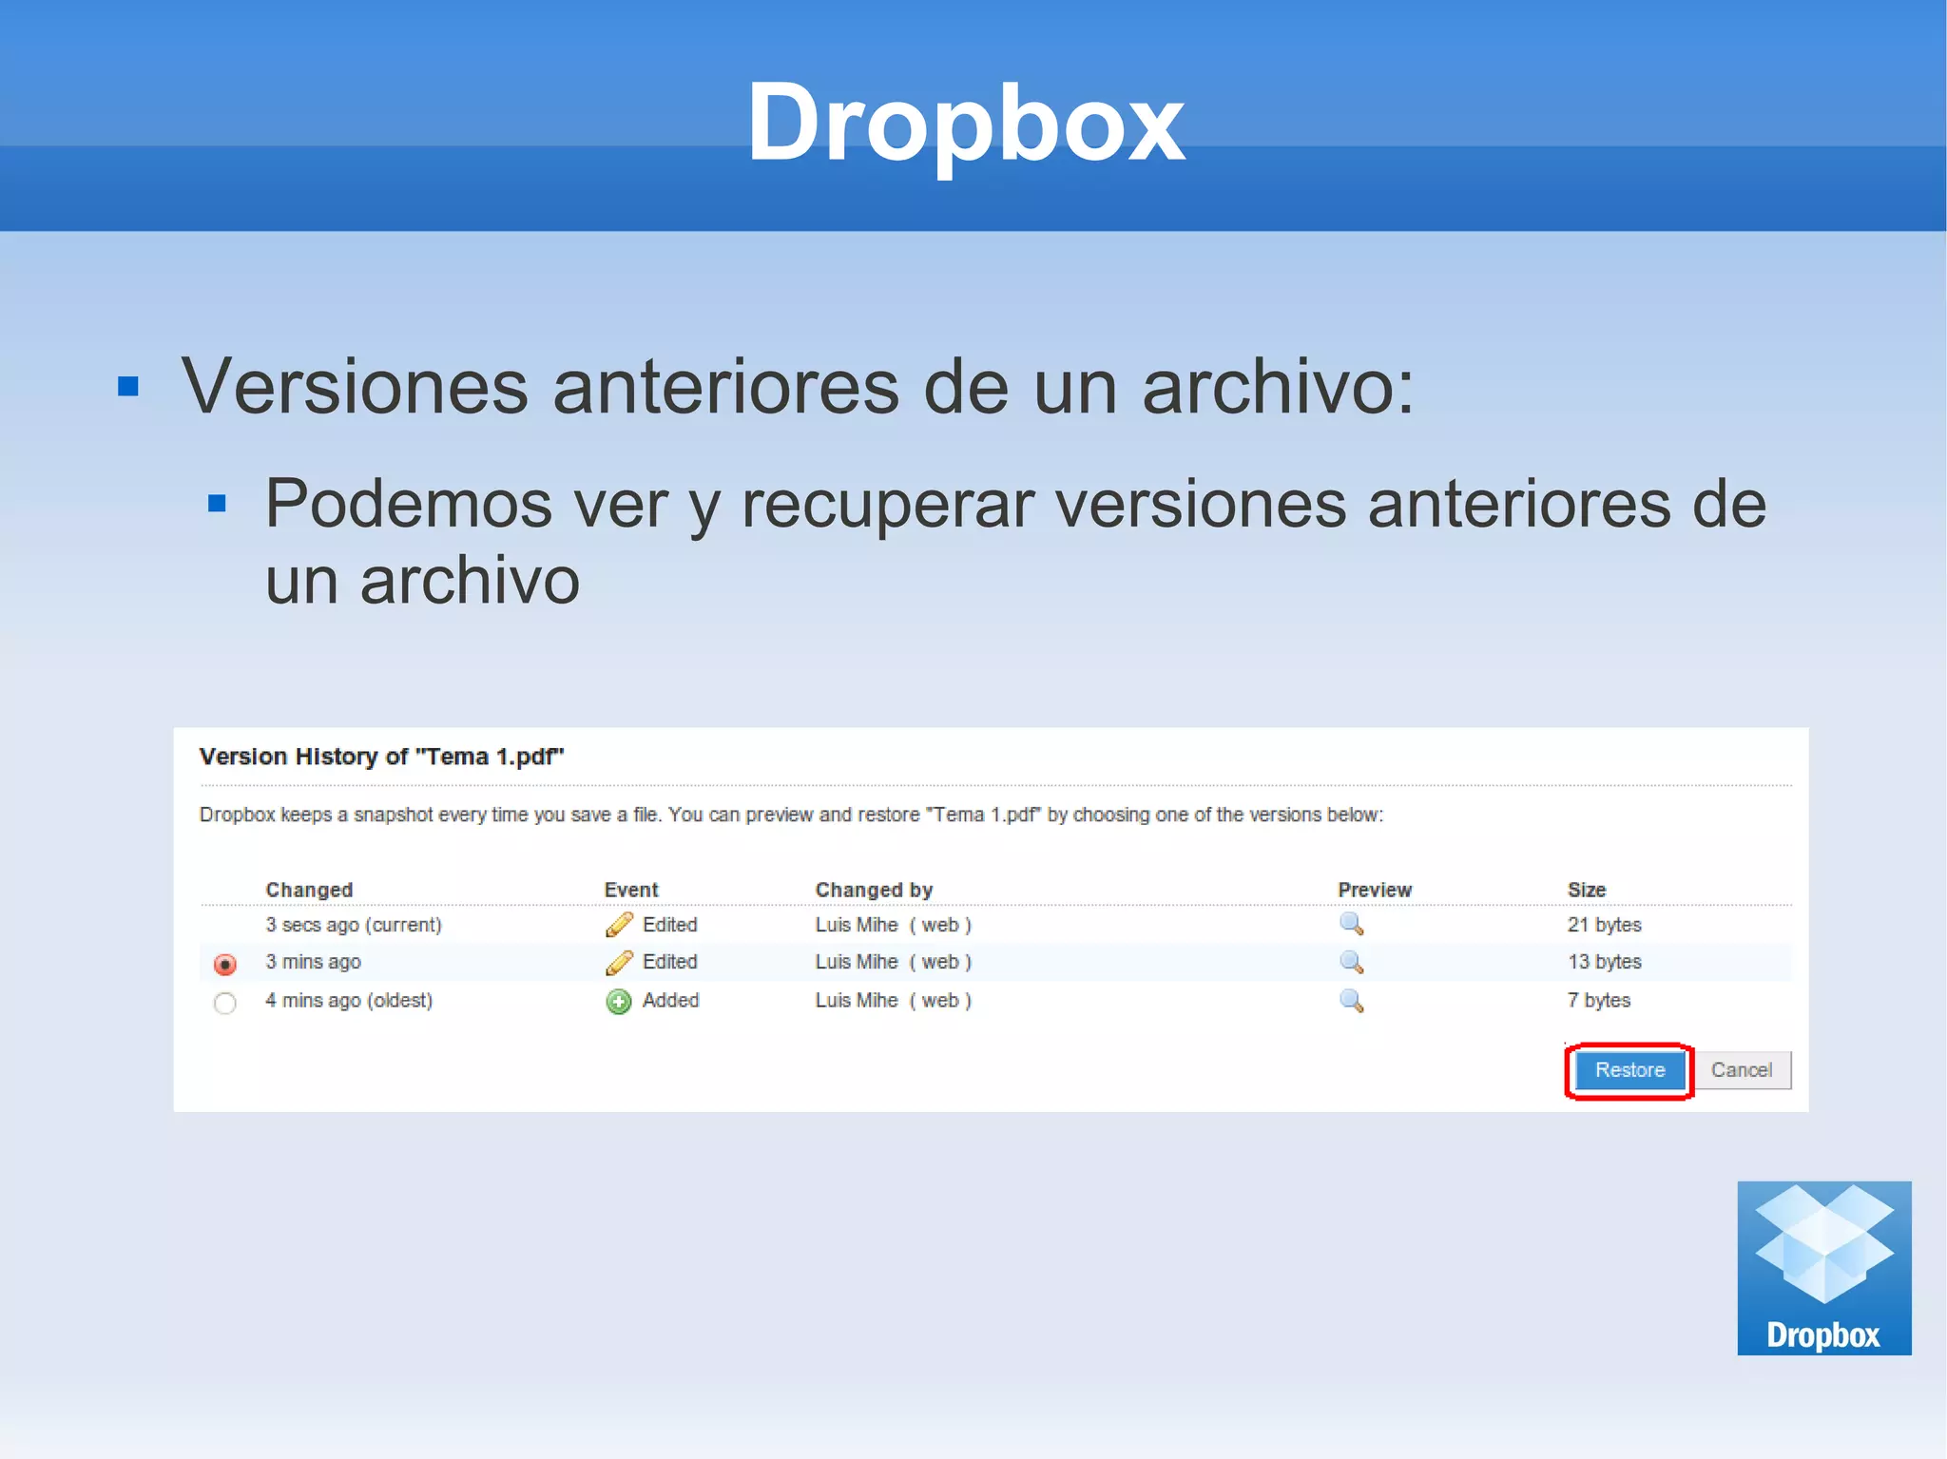This screenshot has height=1459, width=1947.
Task: Preview the 4 mins ago (oldest) version
Action: tap(1351, 1001)
